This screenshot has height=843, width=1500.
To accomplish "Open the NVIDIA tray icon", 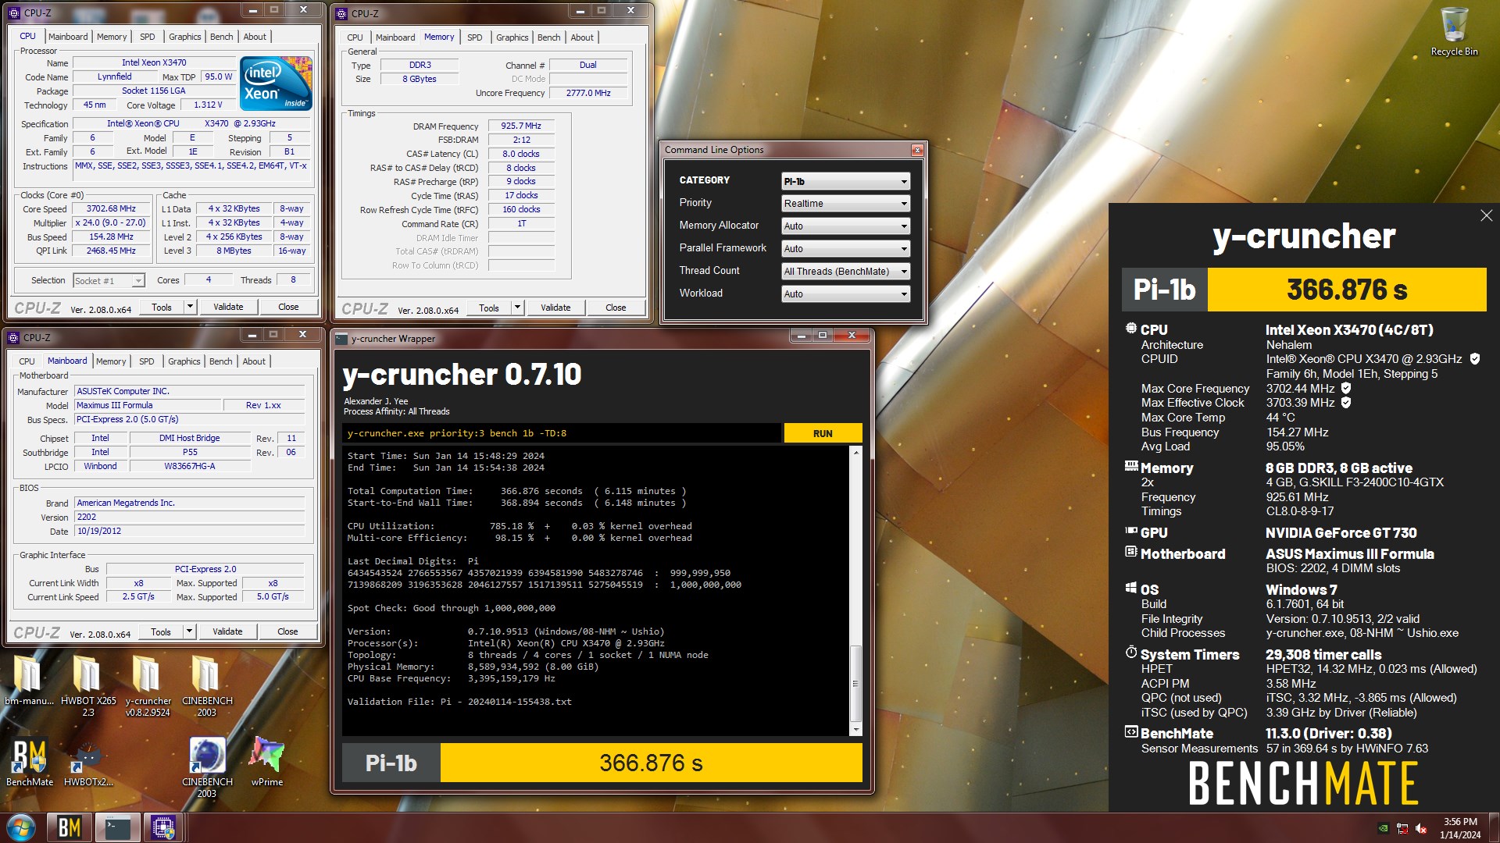I will point(1384,828).
